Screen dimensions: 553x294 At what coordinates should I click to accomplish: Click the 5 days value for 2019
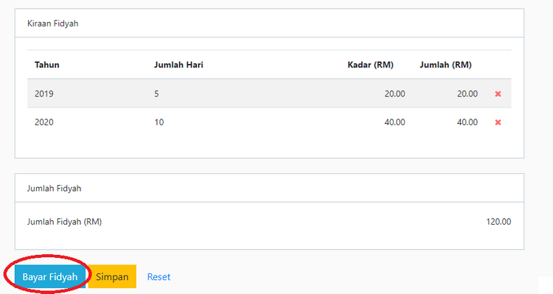156,94
